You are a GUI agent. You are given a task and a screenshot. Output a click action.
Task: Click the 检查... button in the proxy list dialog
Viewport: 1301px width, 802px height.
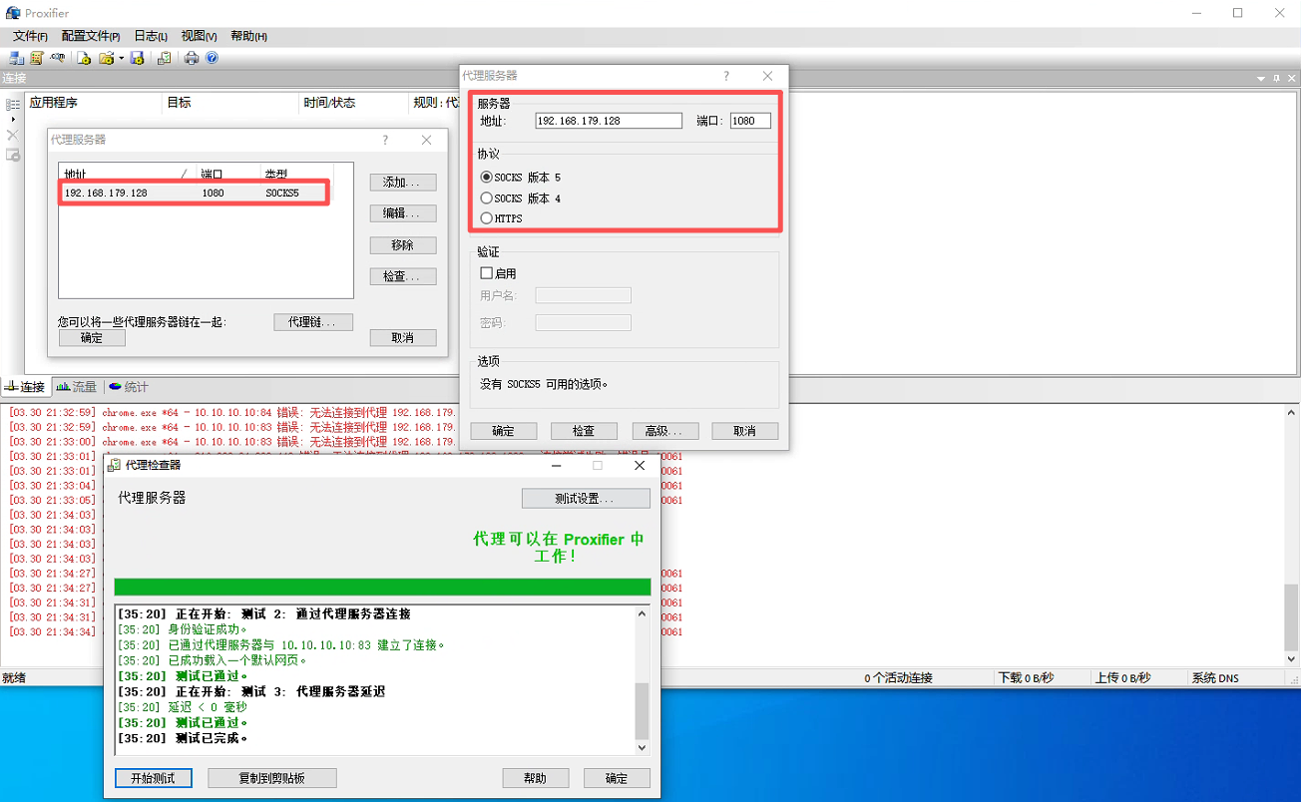[403, 276]
